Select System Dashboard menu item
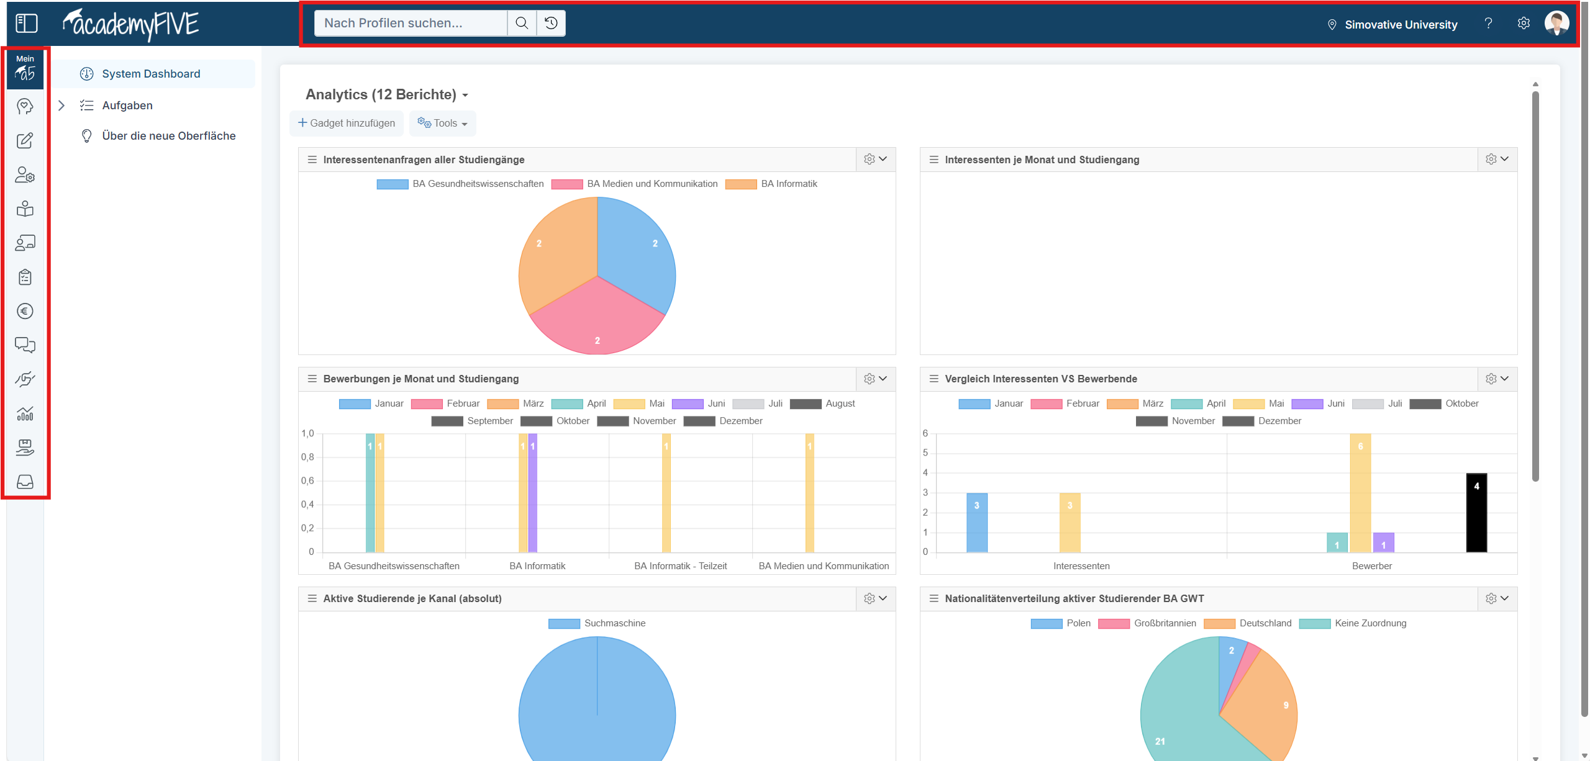The height and width of the screenshot is (761, 1590). [151, 74]
